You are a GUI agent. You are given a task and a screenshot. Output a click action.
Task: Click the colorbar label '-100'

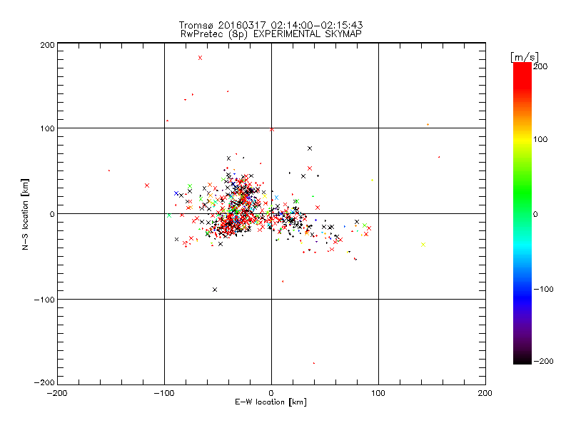(x=543, y=290)
